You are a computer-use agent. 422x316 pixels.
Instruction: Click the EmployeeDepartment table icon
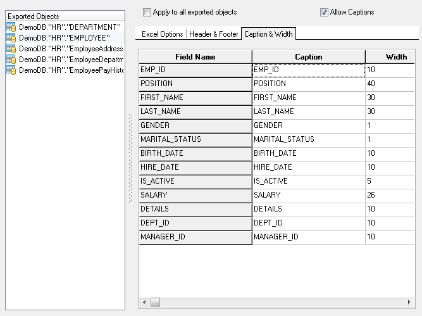pos(11,59)
